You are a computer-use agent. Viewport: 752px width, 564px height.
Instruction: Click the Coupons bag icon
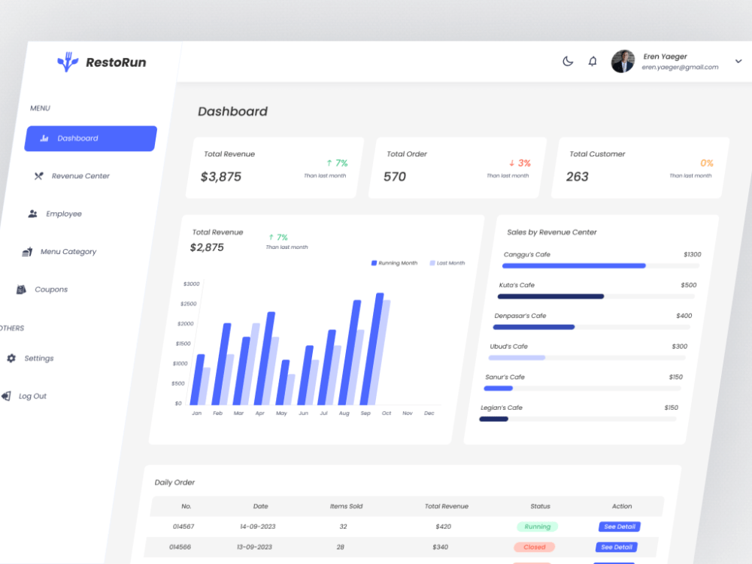click(21, 290)
